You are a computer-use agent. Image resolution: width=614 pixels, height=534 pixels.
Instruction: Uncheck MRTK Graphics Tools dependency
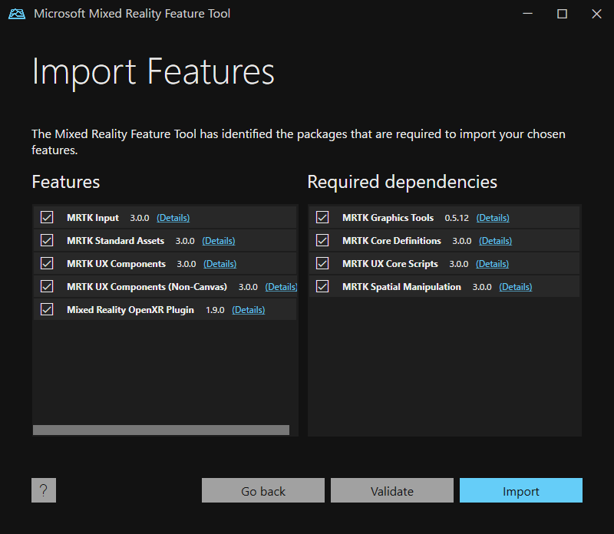click(322, 217)
